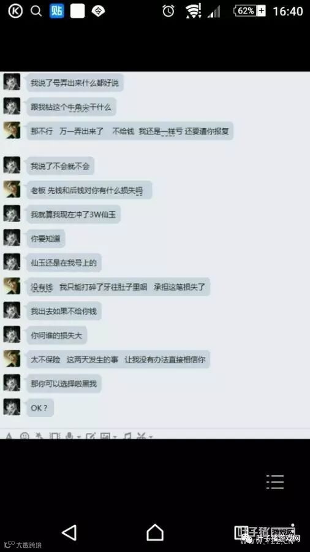
Task: Tap the Android home navigation button
Action: (155, 532)
